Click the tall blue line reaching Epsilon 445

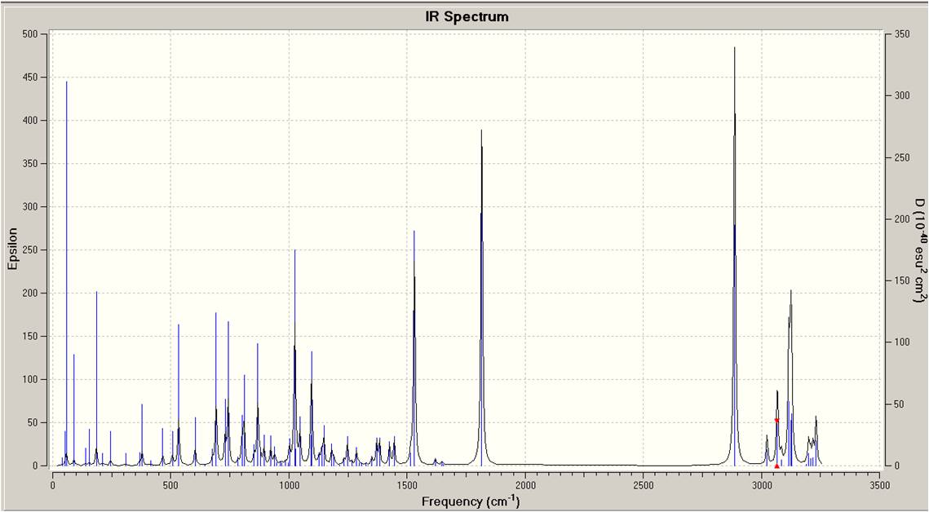pyautogui.click(x=66, y=272)
